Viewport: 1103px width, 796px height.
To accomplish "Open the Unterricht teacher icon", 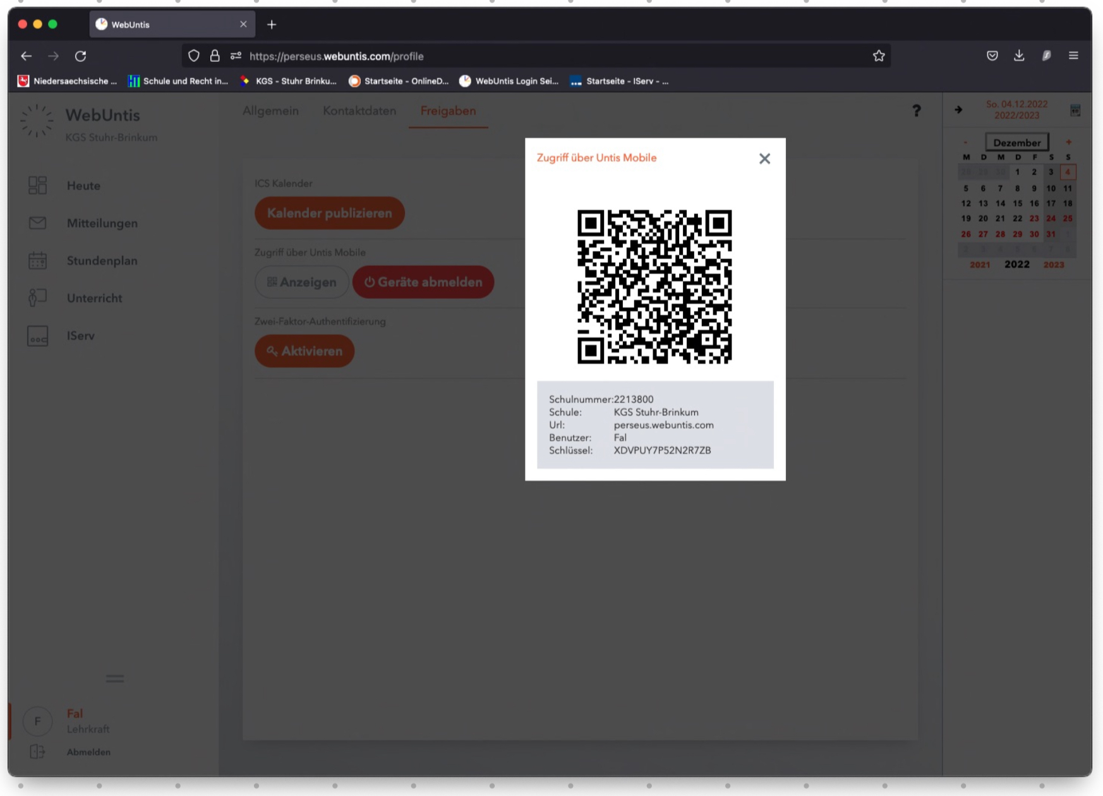I will coord(37,298).
